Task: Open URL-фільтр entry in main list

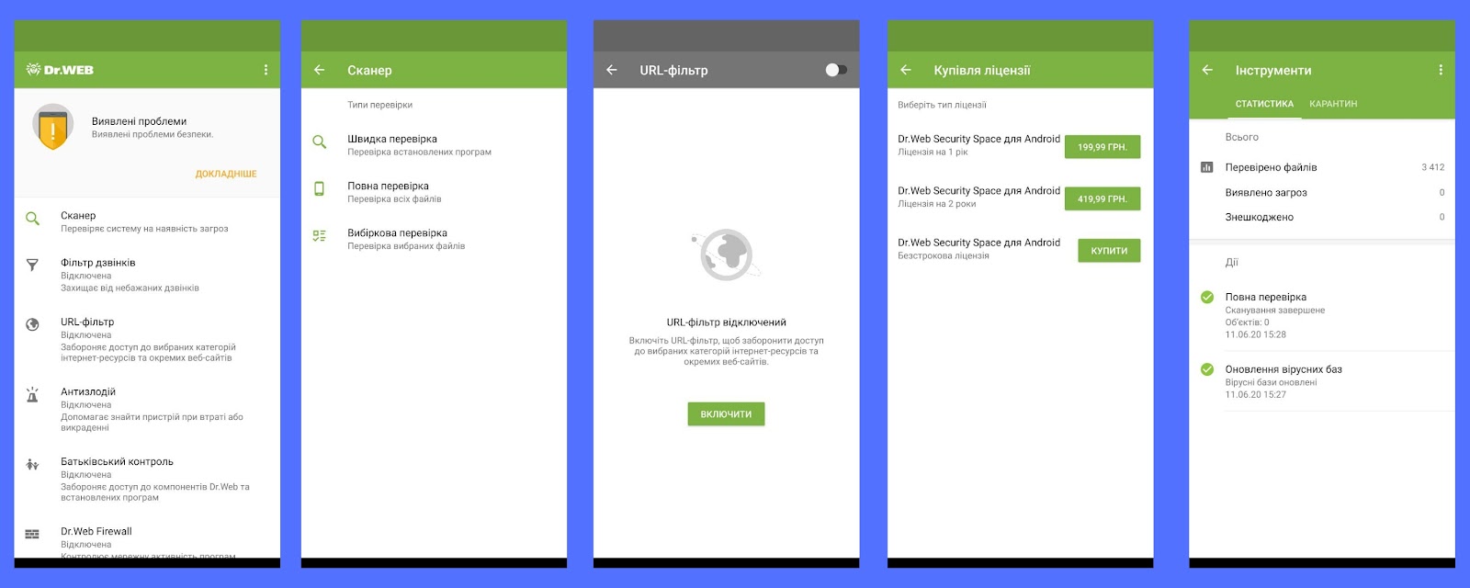Action: pyautogui.click(x=147, y=340)
